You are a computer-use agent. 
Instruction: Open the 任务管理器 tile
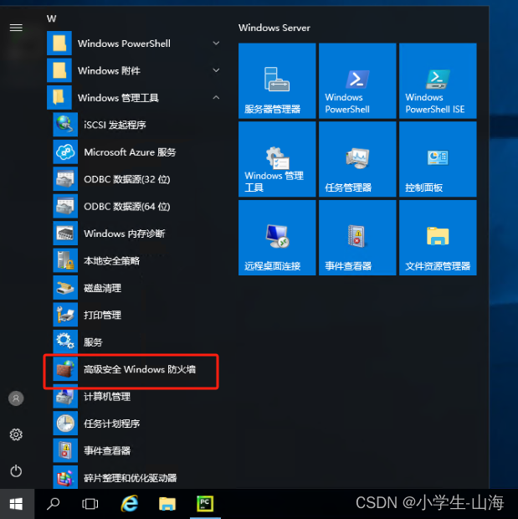(357, 159)
